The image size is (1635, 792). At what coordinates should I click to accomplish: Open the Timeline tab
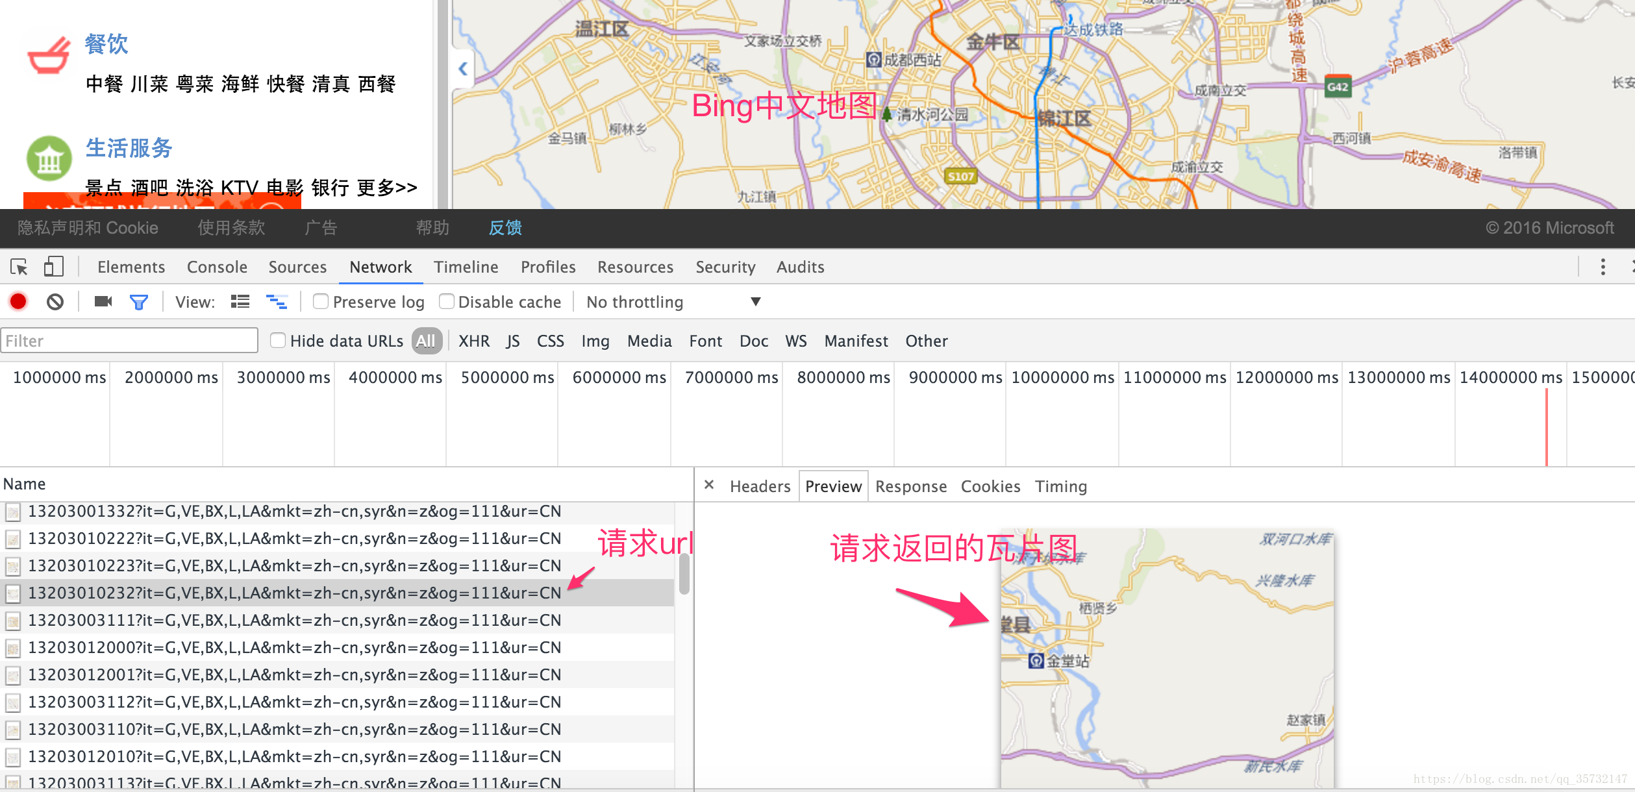[x=466, y=267]
